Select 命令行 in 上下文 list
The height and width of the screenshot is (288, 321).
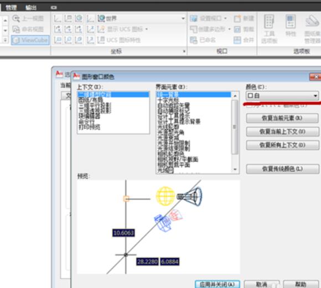click(113, 122)
